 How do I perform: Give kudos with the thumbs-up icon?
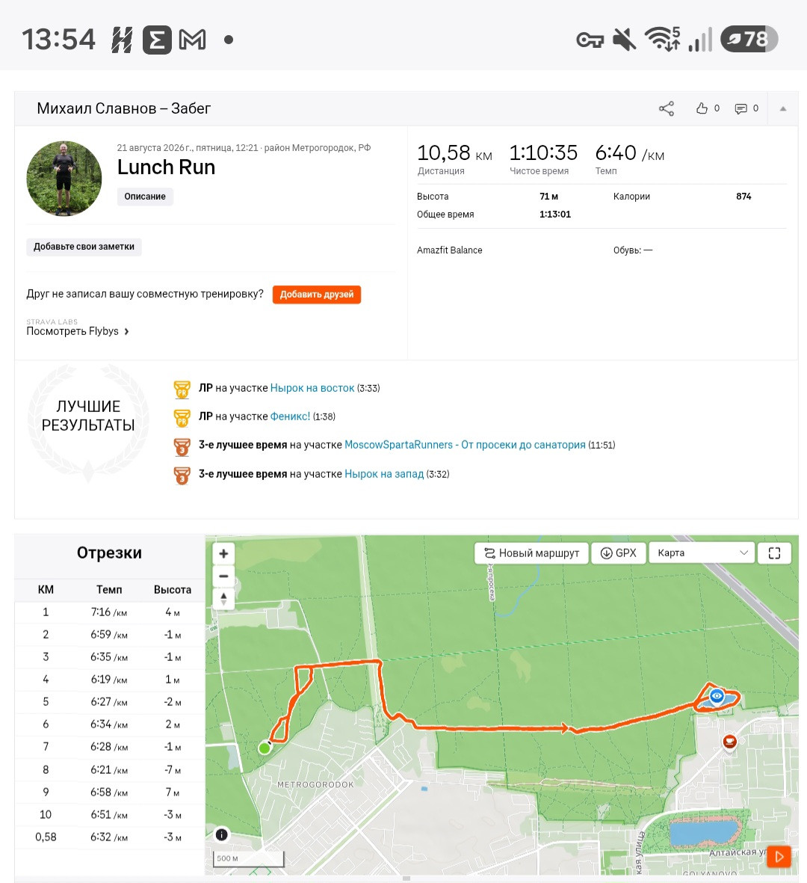[x=701, y=108]
